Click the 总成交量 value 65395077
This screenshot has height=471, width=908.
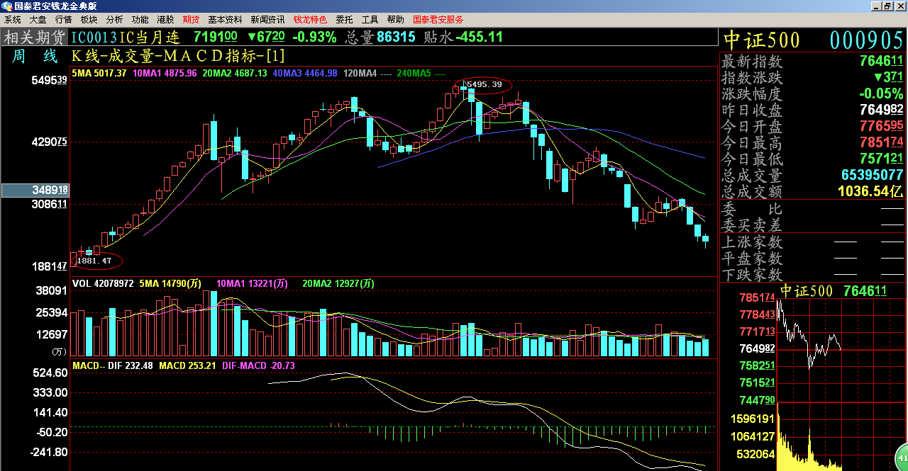[873, 175]
